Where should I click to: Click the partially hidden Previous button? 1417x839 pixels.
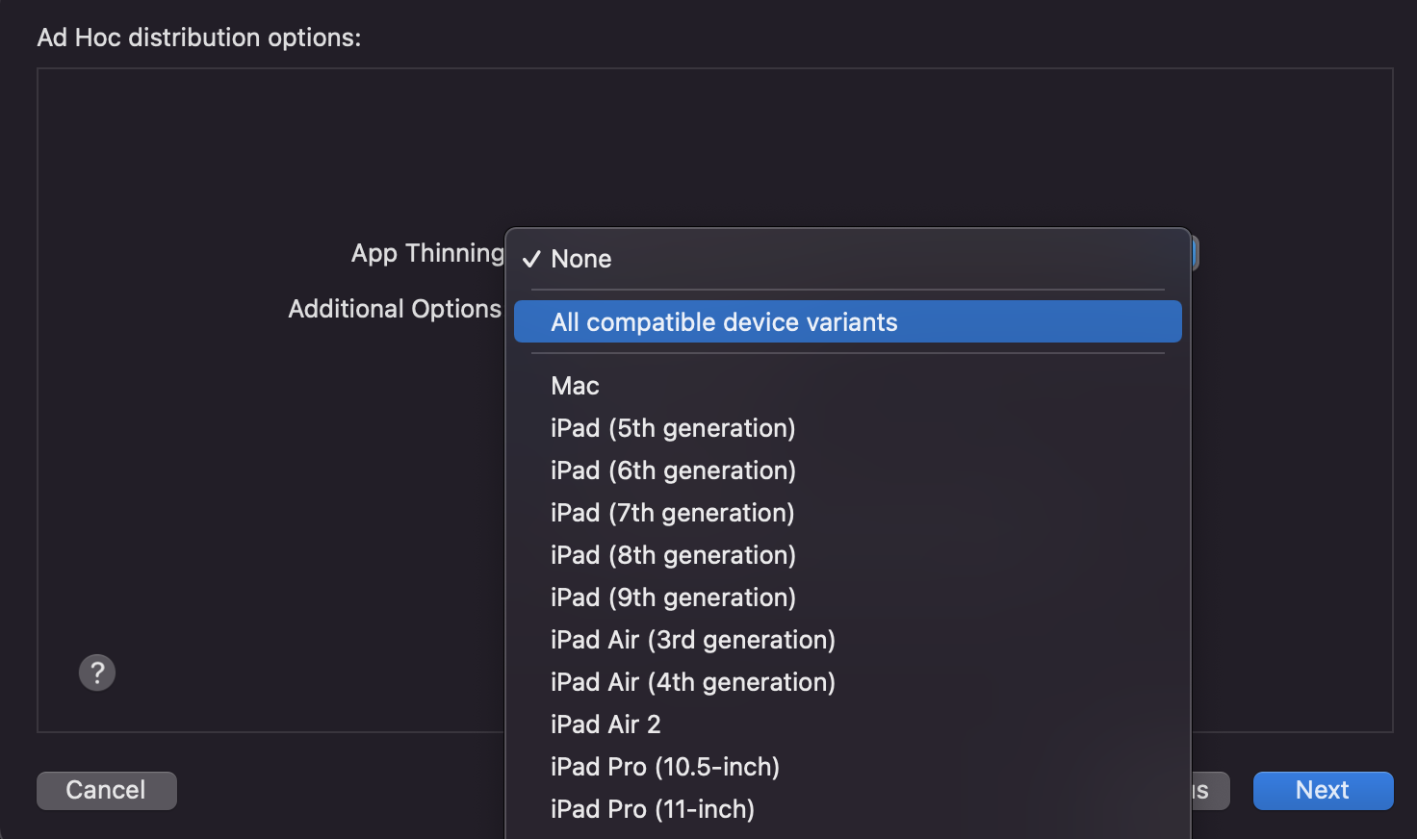pyautogui.click(x=1209, y=791)
